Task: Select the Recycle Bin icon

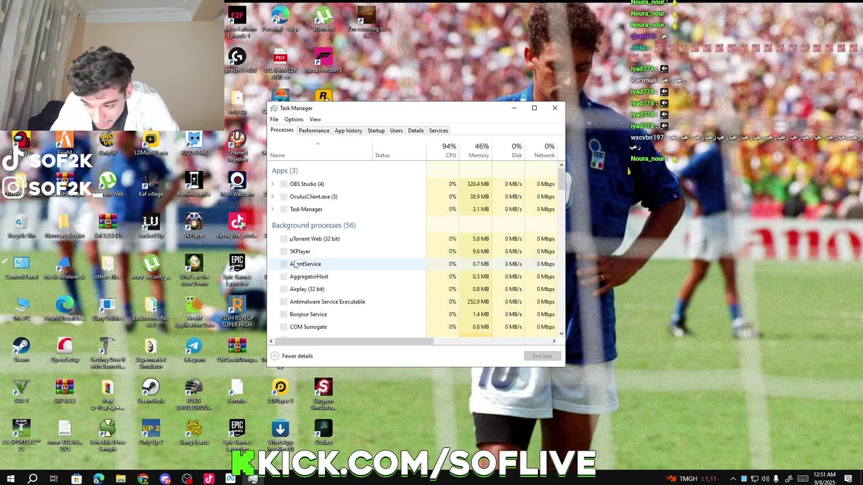Action: tap(21, 226)
